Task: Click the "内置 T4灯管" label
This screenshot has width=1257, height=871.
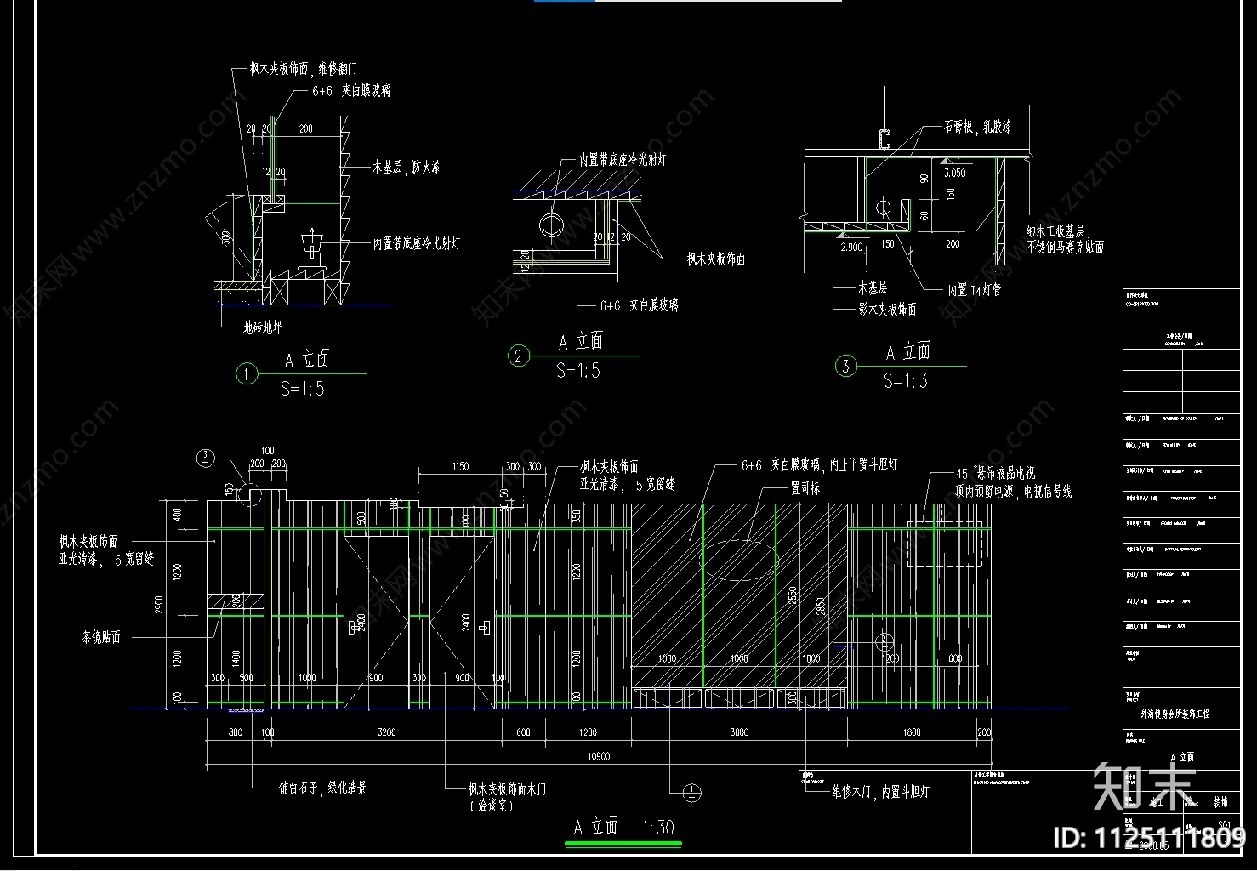Action: coord(975,290)
